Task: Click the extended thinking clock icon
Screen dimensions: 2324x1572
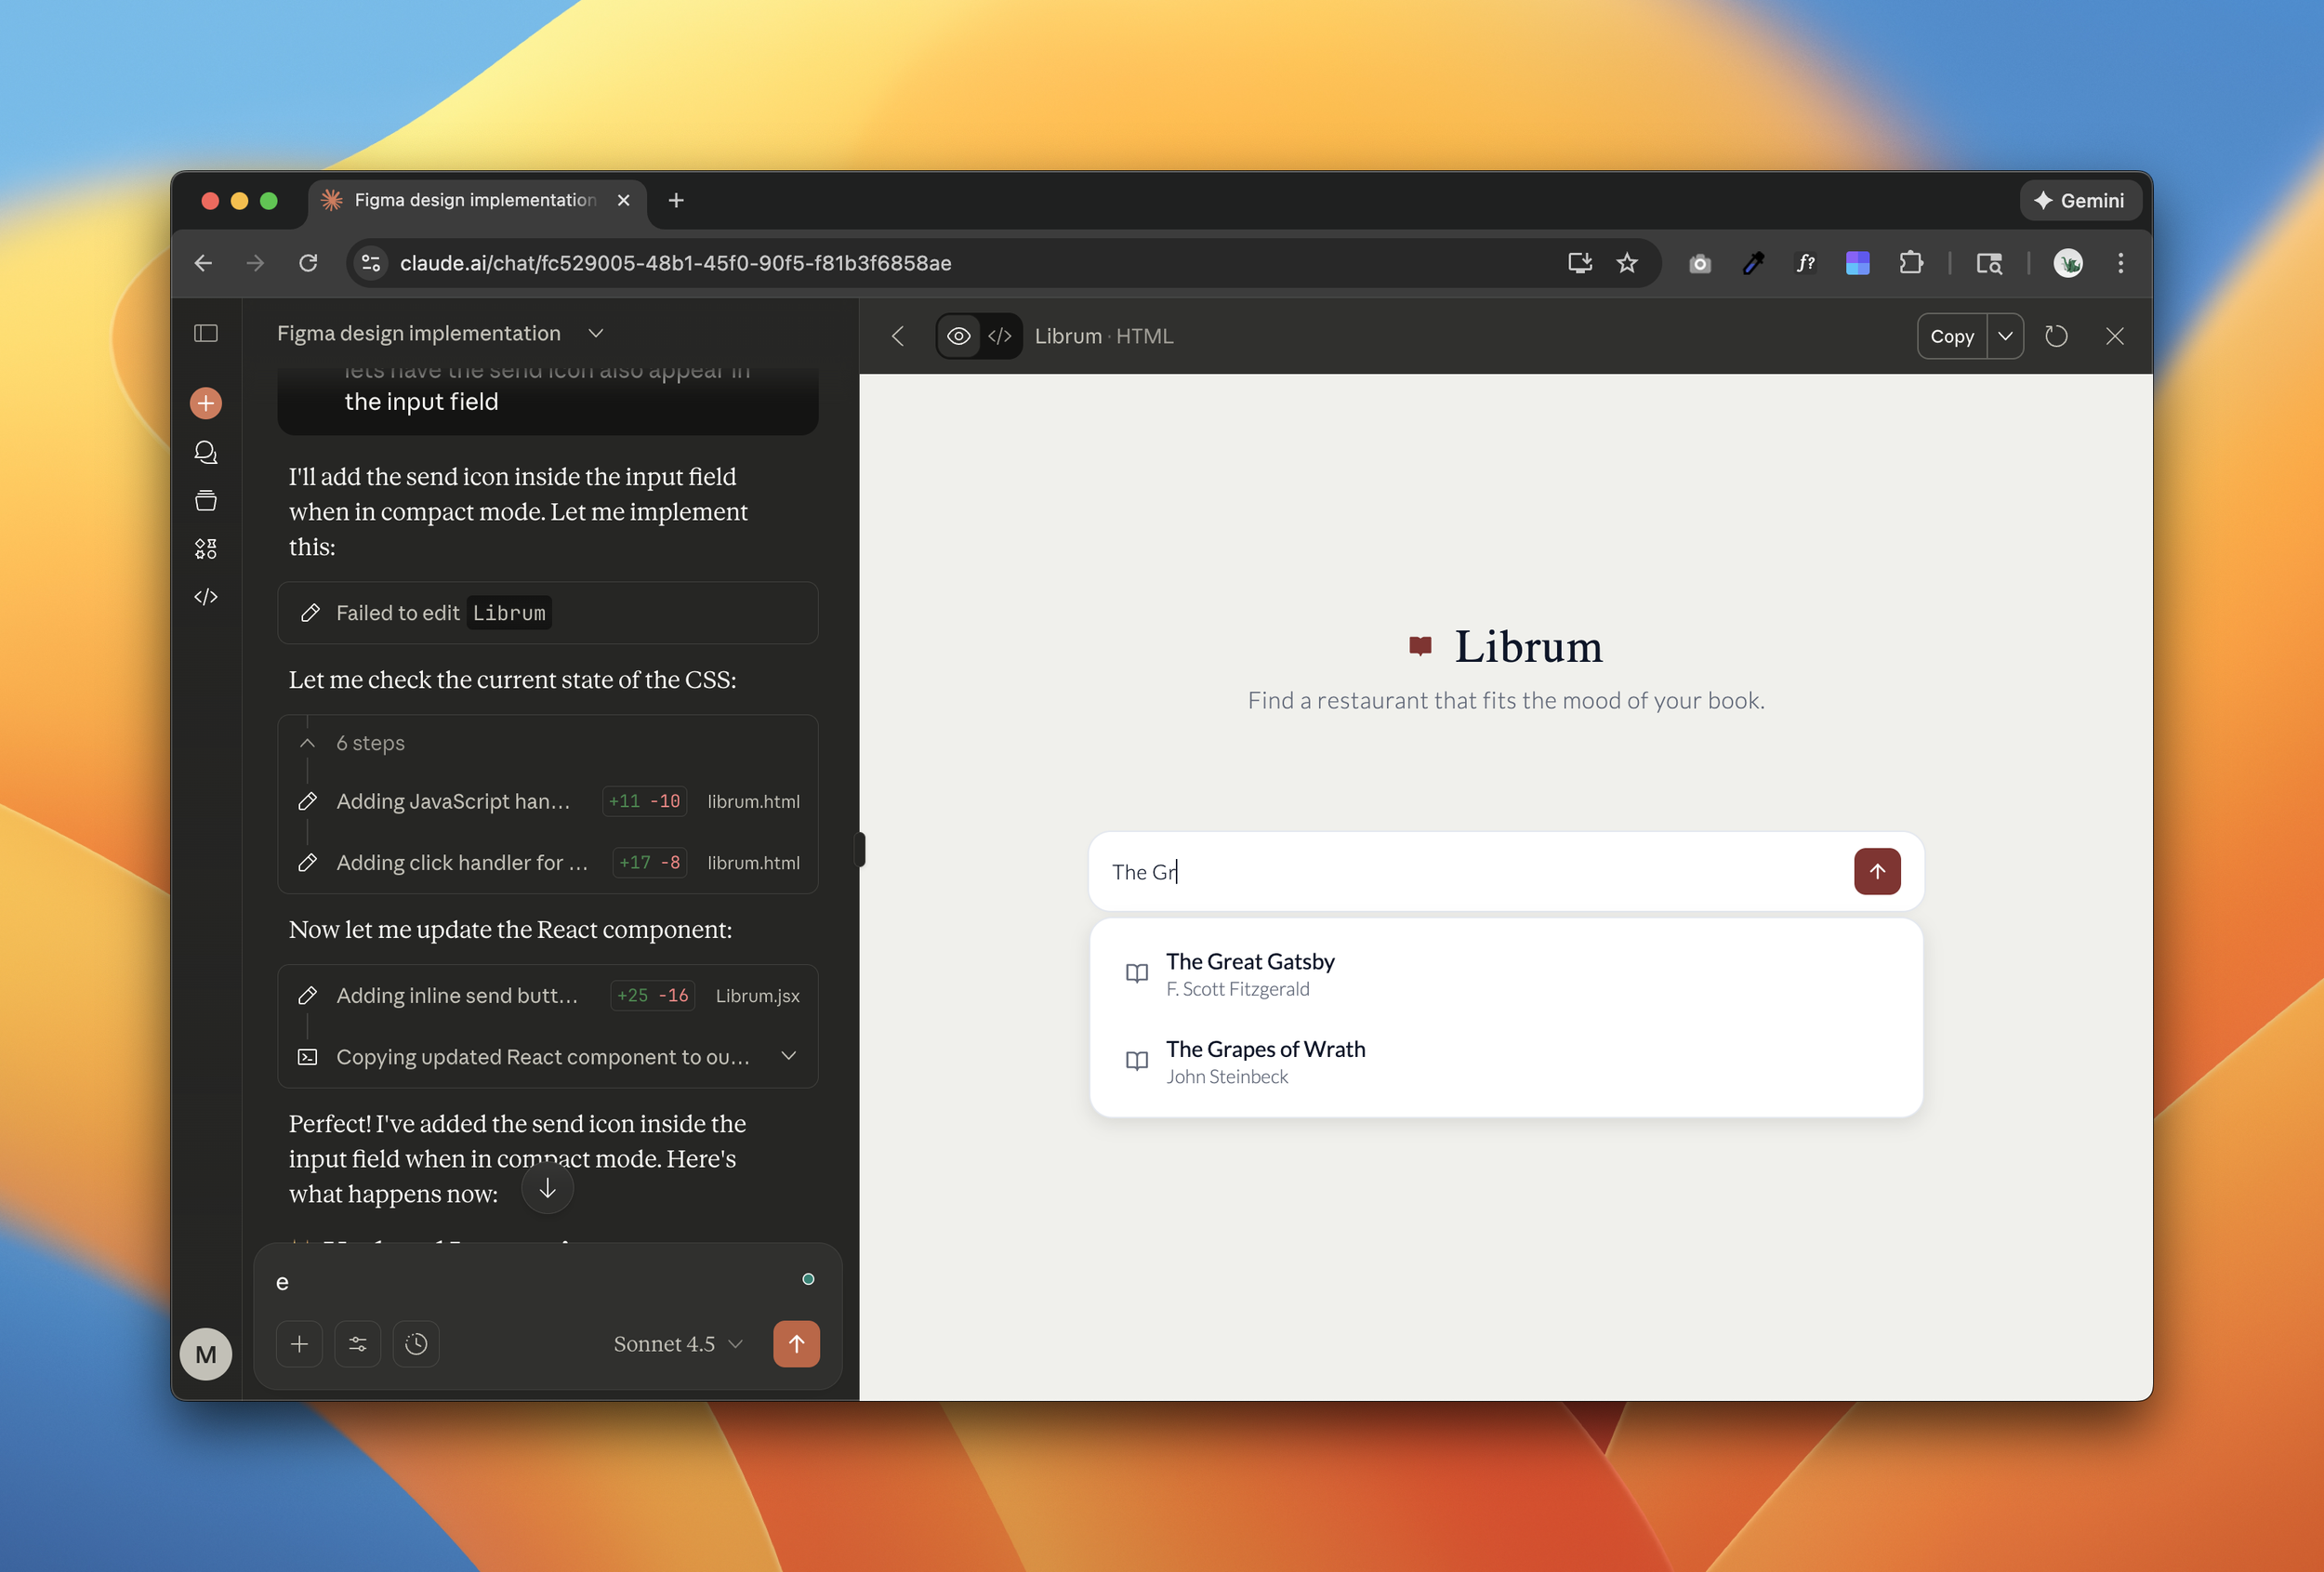Action: tap(416, 1344)
